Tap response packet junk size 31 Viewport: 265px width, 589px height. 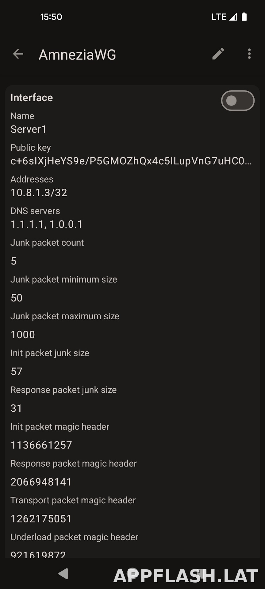click(x=16, y=408)
